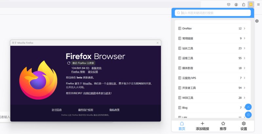Click the restart refresh icon in About dialog
The image size is (262, 134).
tap(68, 63)
